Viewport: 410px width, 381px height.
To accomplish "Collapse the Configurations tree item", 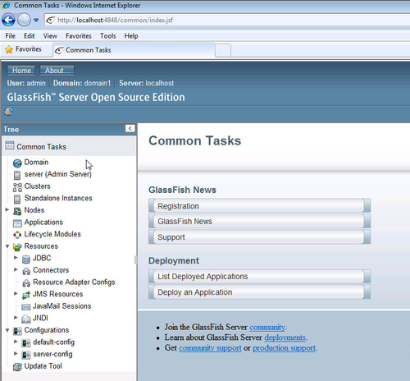I will [x=7, y=330].
